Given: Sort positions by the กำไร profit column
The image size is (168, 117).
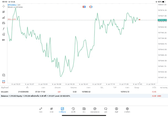Looking at the screenshot, I should (154, 87).
